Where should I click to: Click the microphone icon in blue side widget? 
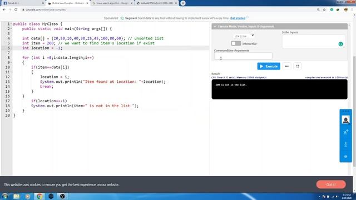pos(345,144)
